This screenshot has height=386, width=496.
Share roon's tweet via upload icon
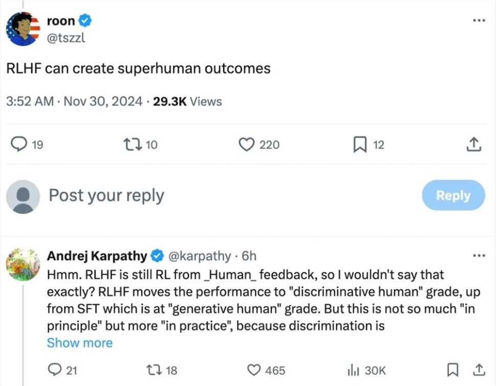tap(474, 145)
